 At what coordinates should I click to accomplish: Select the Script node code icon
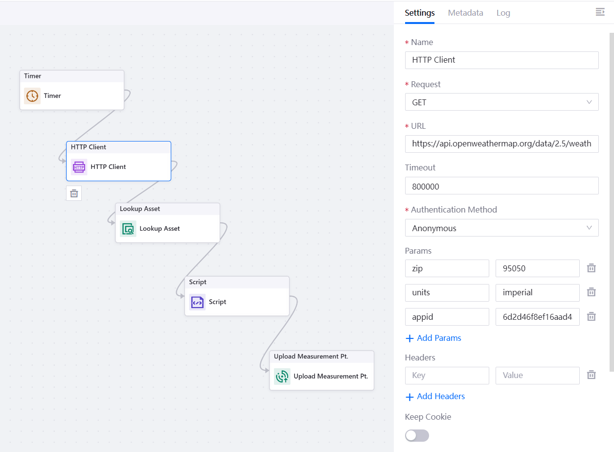pos(197,302)
